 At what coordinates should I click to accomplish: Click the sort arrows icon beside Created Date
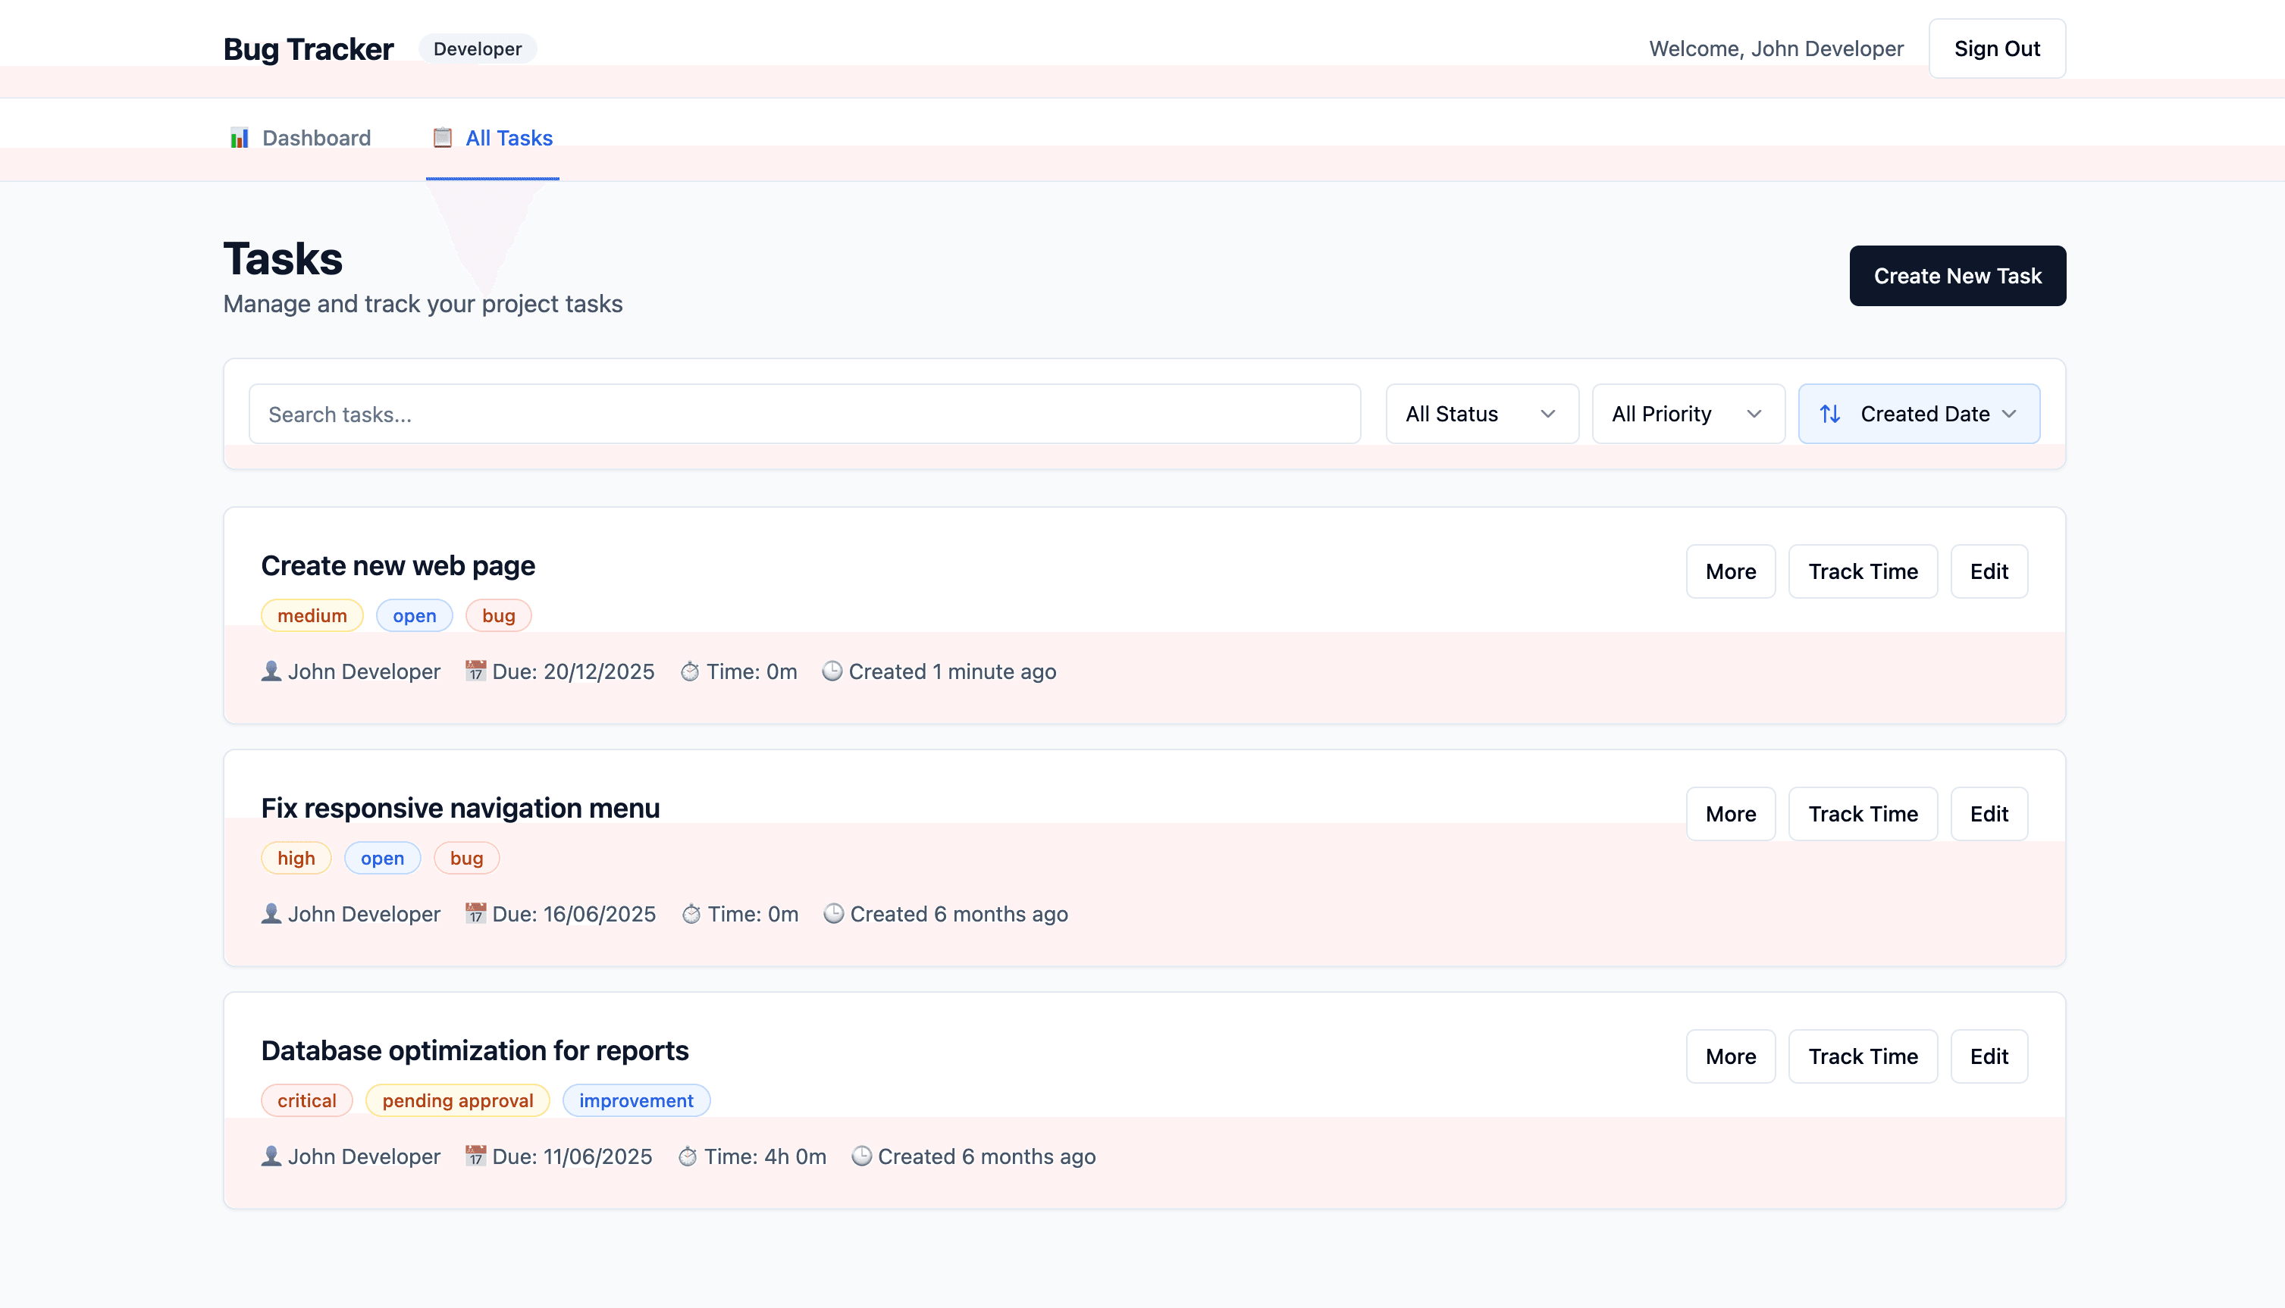pyautogui.click(x=1831, y=413)
